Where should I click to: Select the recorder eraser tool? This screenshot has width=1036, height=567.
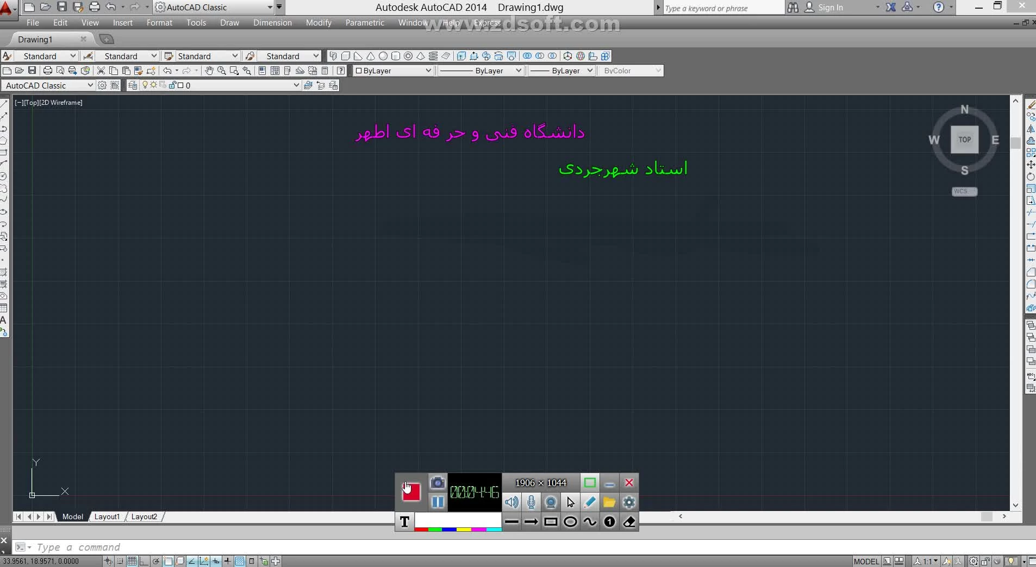click(629, 522)
